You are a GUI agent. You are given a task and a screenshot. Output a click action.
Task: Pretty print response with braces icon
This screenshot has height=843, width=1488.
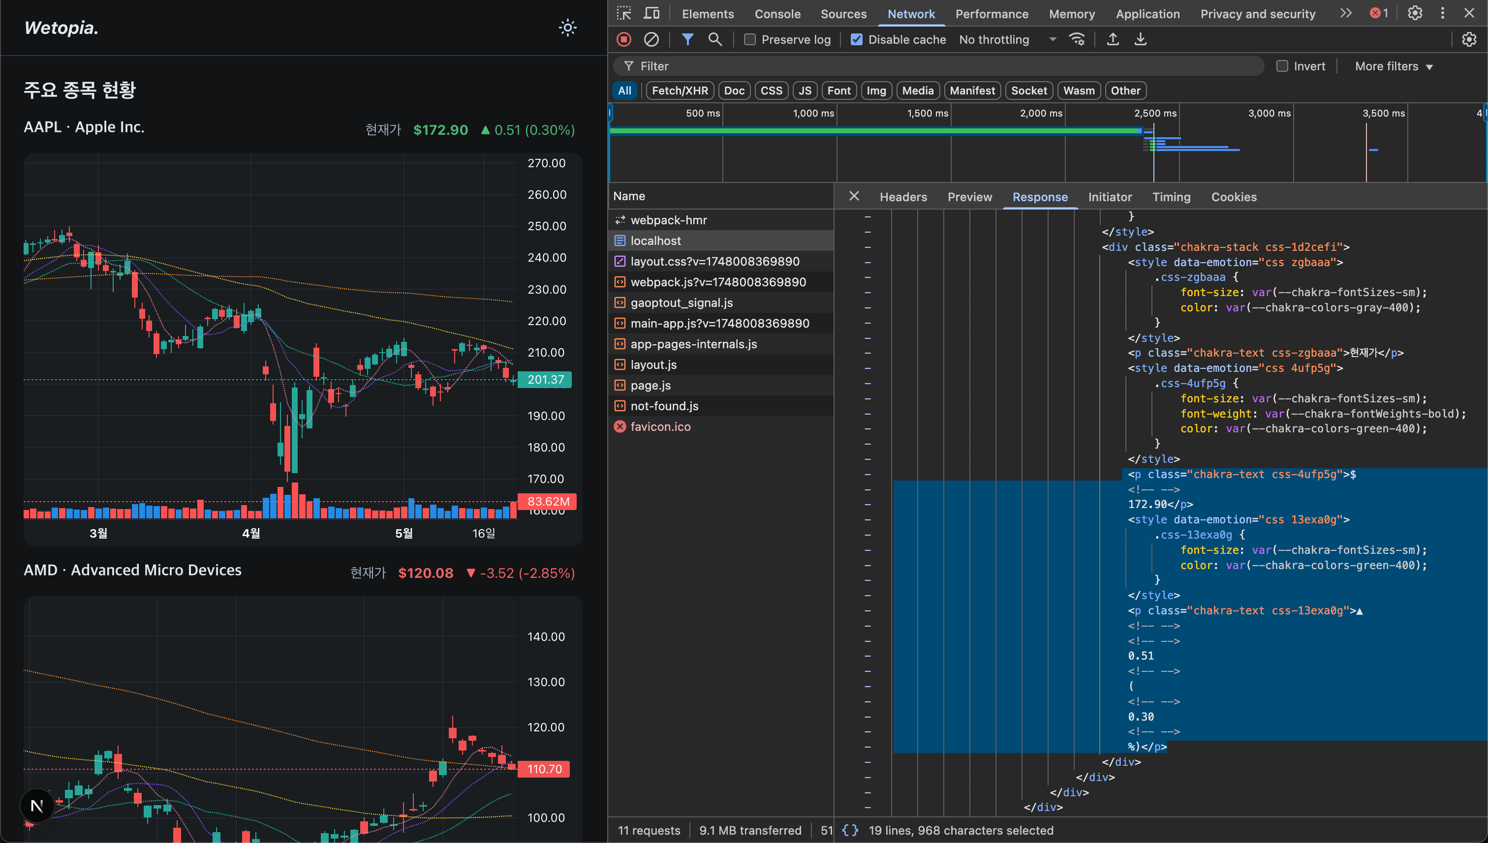tap(850, 830)
